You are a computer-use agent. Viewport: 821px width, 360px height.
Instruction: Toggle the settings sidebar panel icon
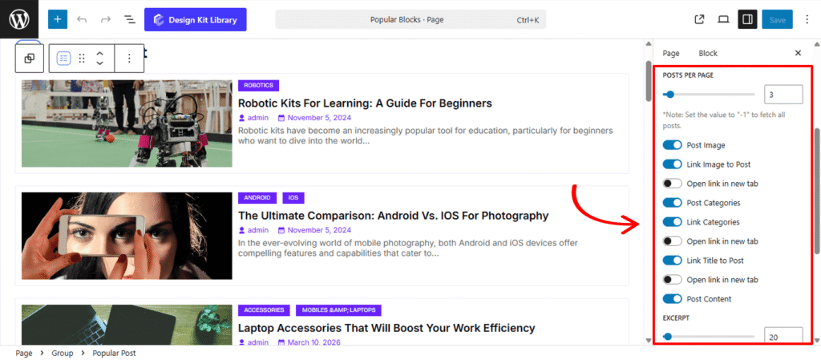[x=747, y=19]
